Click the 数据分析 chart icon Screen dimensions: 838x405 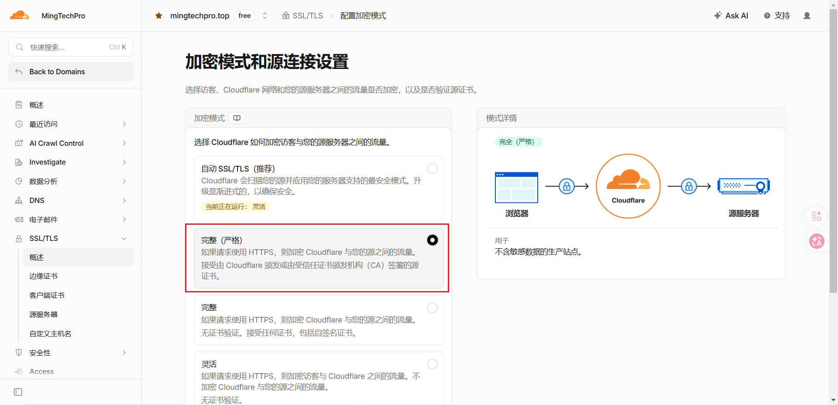[x=19, y=181]
